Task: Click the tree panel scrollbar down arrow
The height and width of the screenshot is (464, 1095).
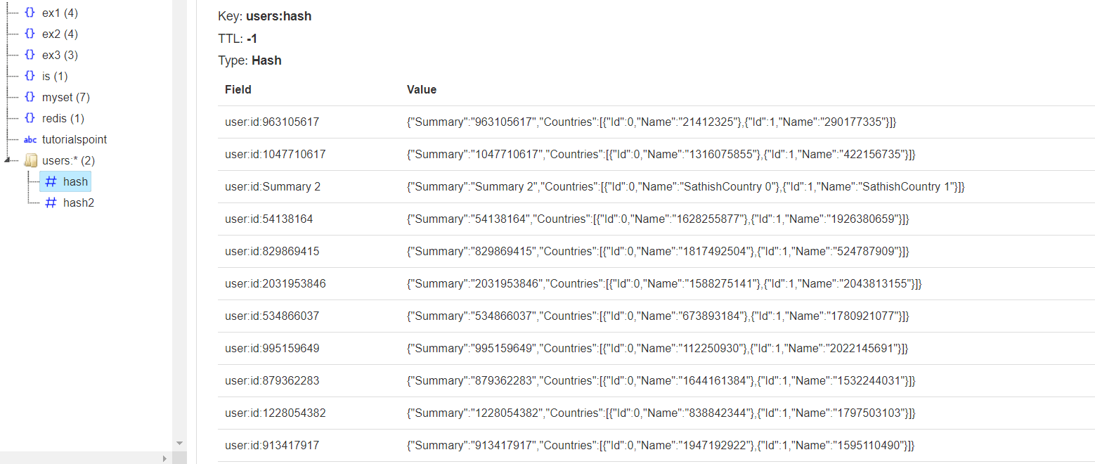Action: point(179,443)
